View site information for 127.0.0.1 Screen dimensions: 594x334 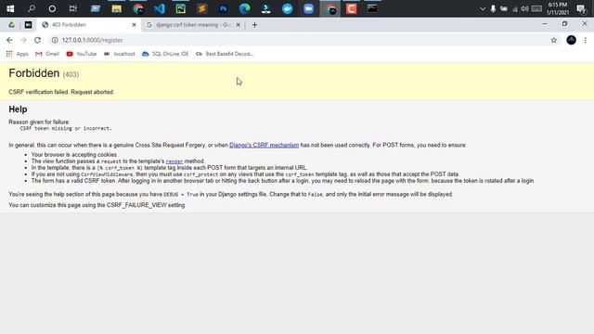[x=55, y=40]
